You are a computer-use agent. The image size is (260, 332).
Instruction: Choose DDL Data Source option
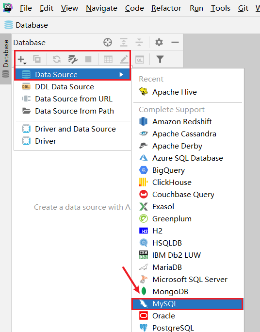coord(73,87)
